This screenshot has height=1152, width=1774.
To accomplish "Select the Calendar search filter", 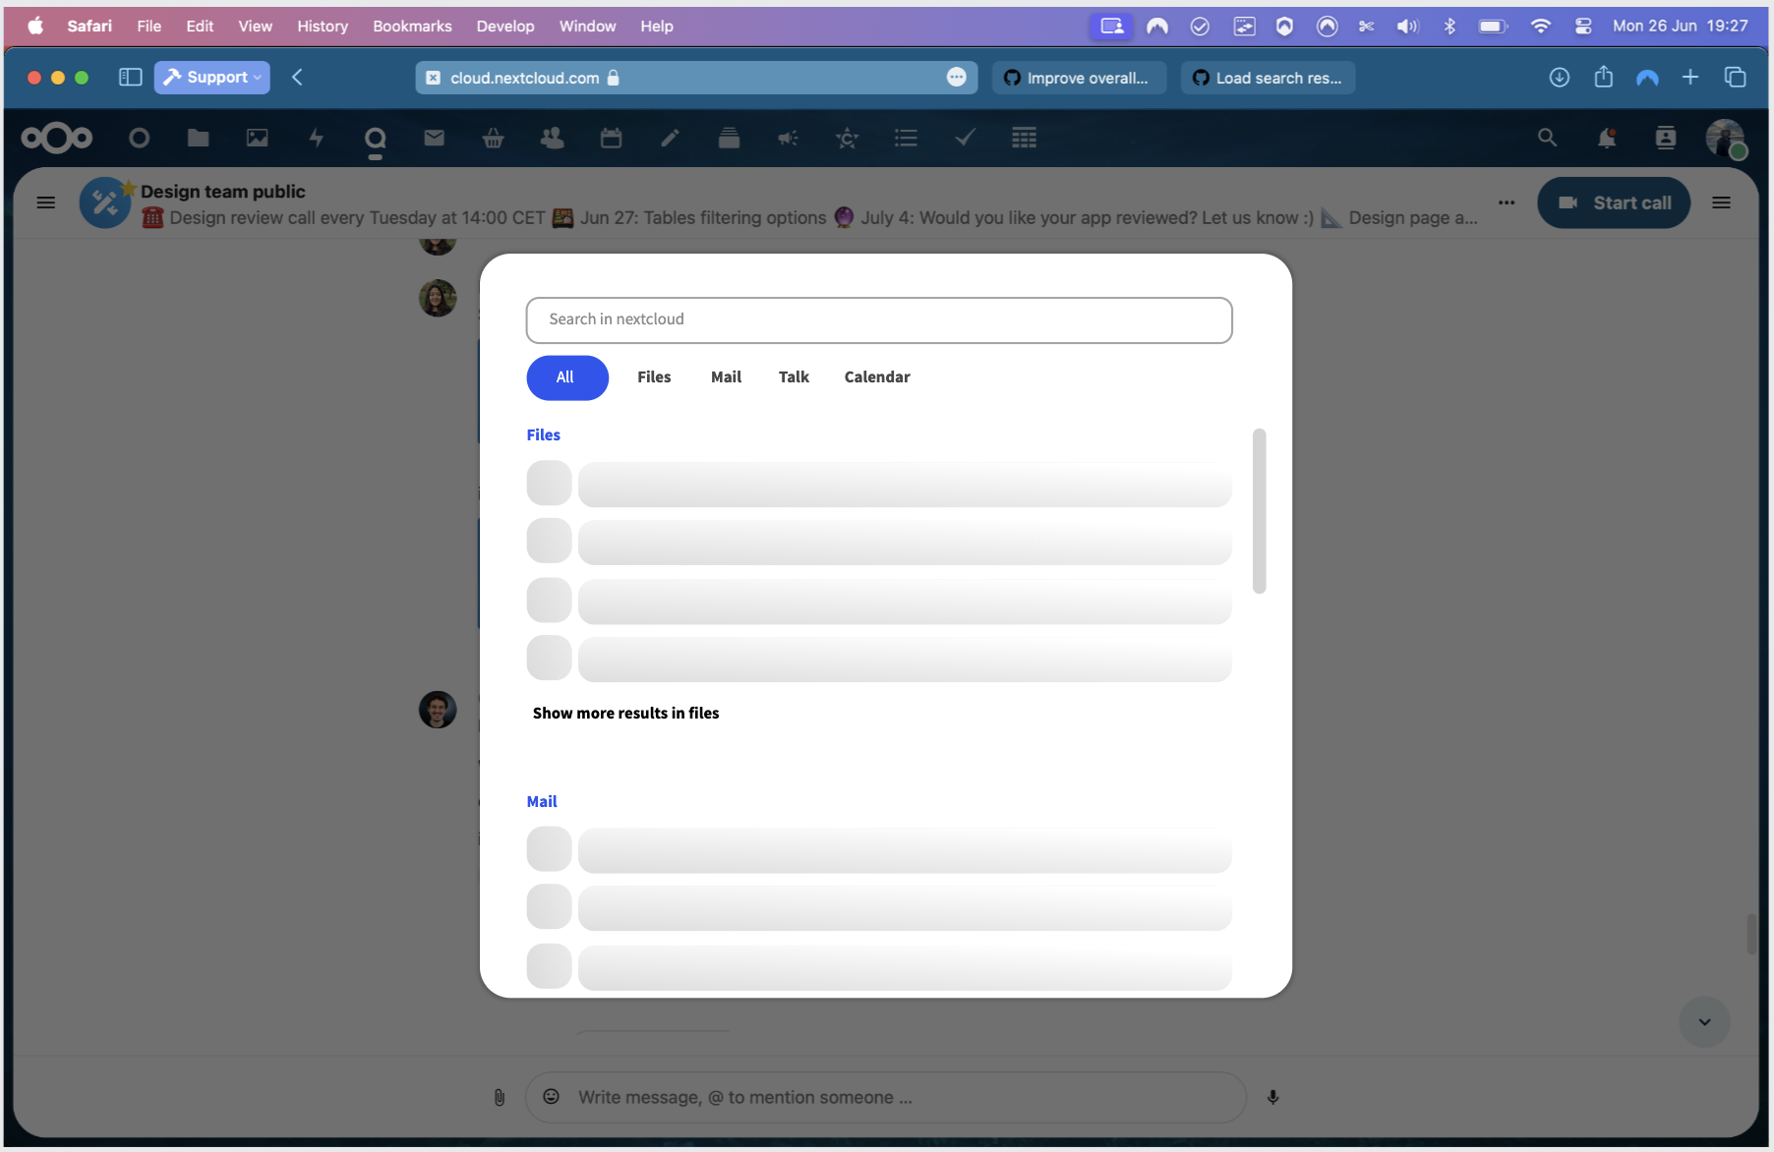I will point(877,377).
